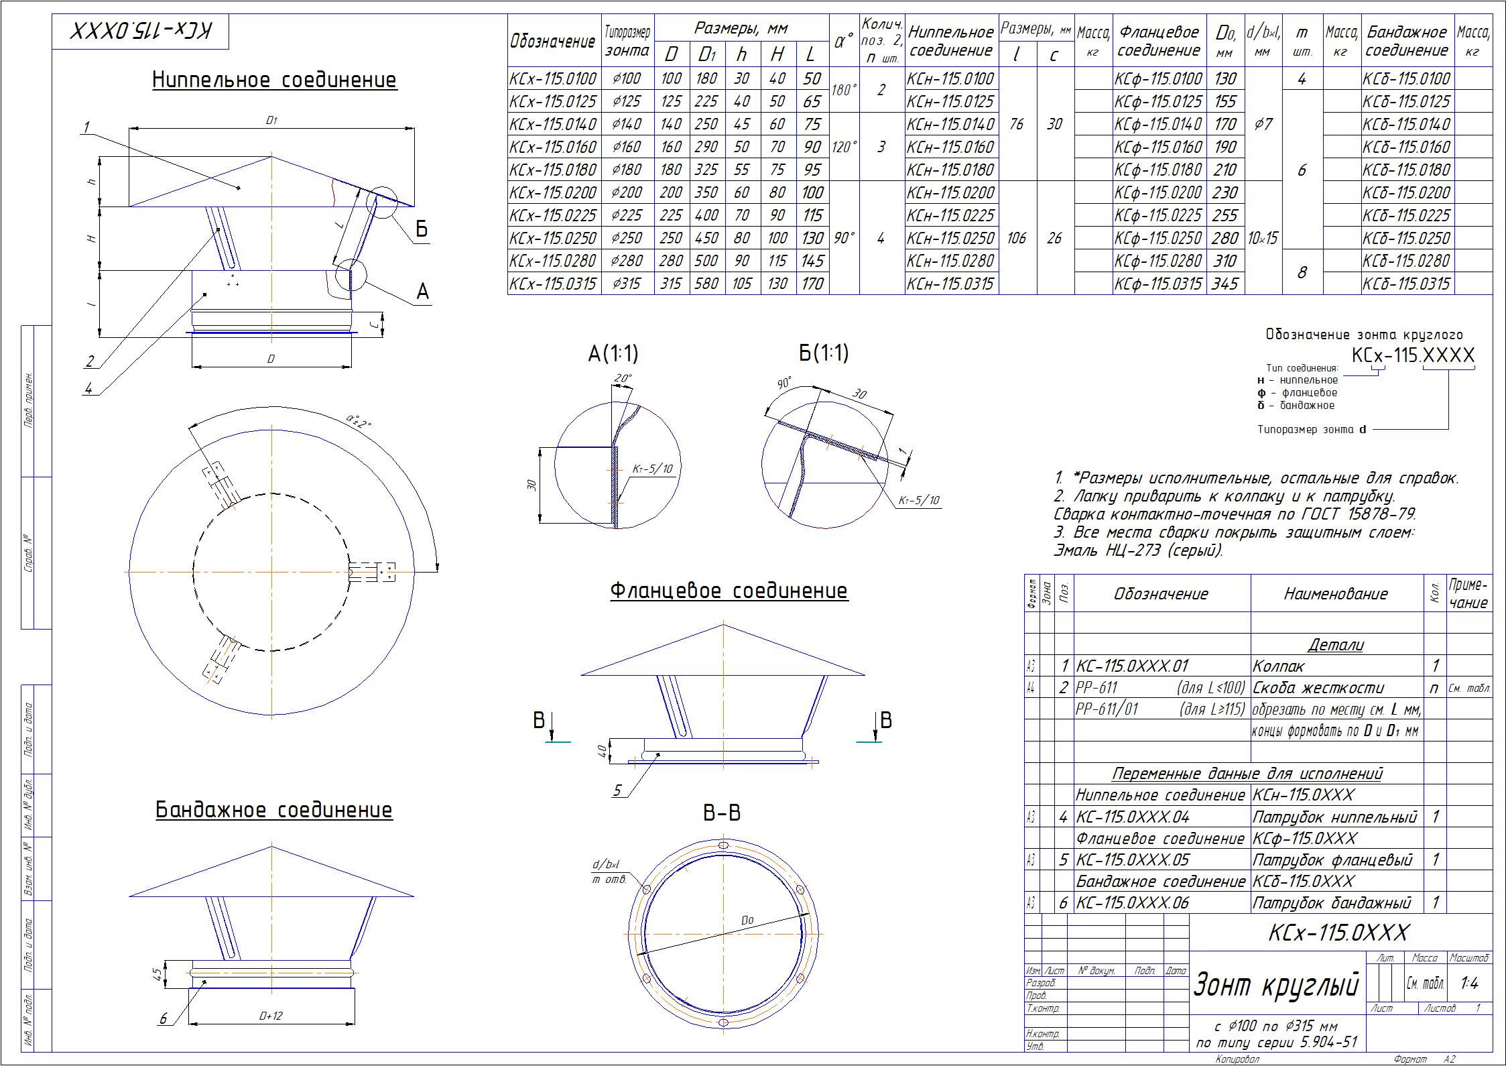Click the designation 'КСх-115.0ХХХ' in title block
Viewport: 1506px width, 1066px height.
pyautogui.click(x=1339, y=933)
